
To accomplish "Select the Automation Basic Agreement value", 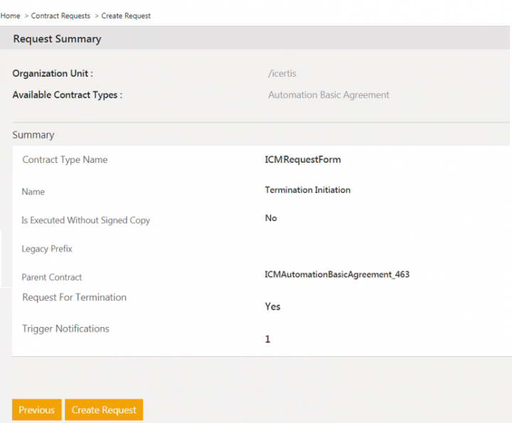I will coord(329,95).
